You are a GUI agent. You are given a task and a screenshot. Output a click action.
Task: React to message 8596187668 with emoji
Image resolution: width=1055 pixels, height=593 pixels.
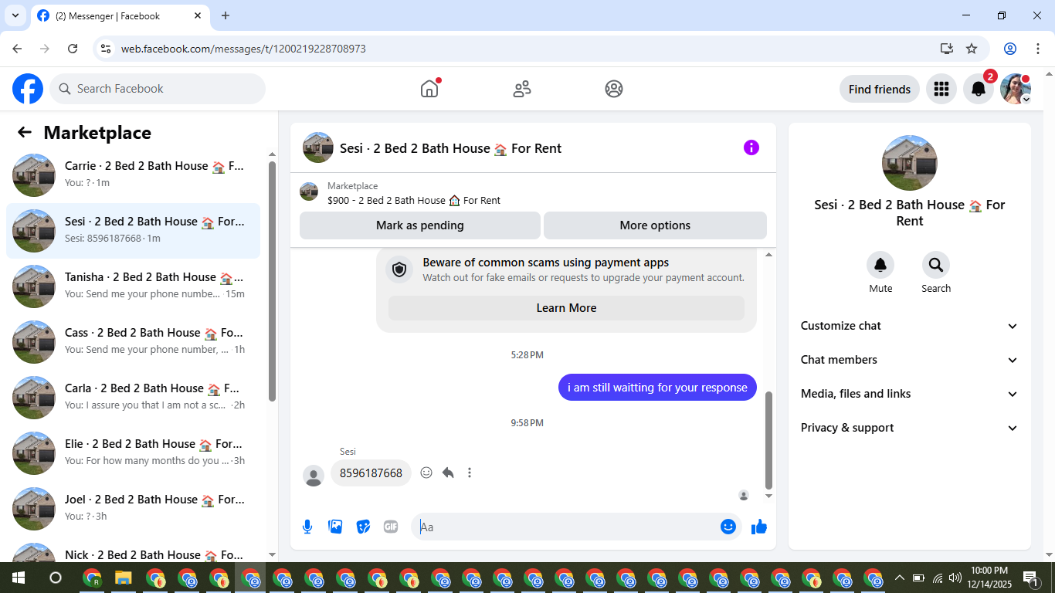click(x=426, y=473)
